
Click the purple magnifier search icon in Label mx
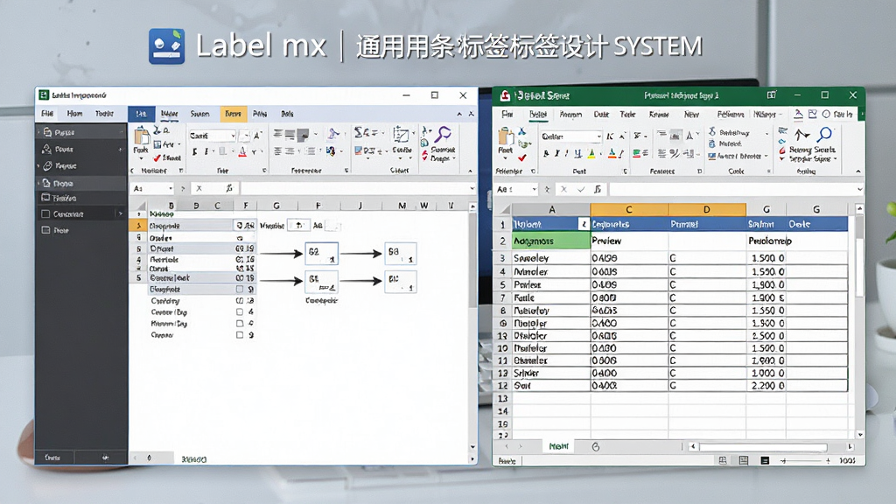tap(443, 135)
